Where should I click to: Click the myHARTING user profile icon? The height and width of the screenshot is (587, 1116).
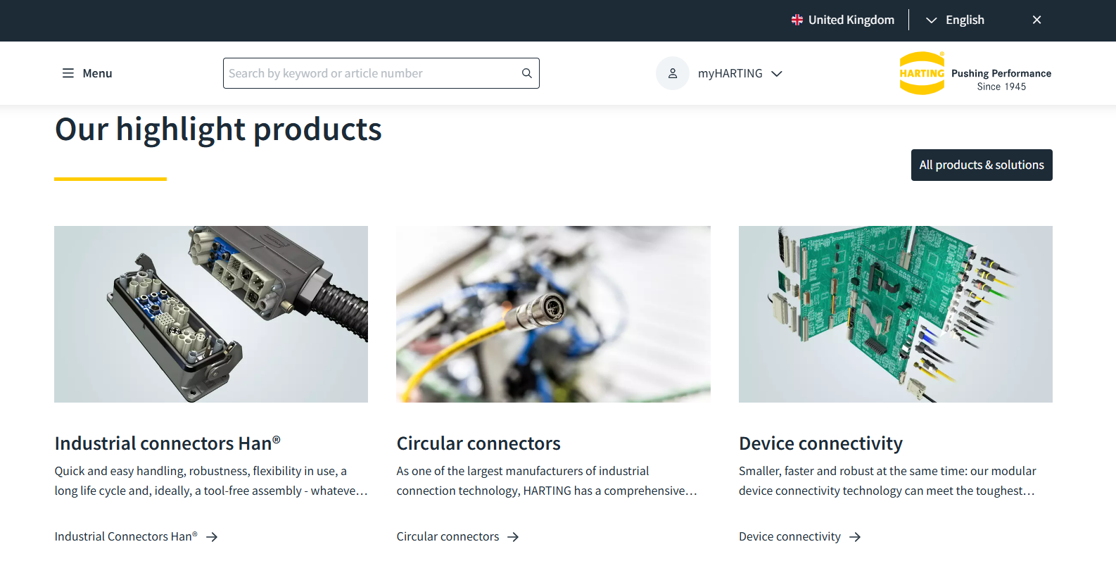672,73
